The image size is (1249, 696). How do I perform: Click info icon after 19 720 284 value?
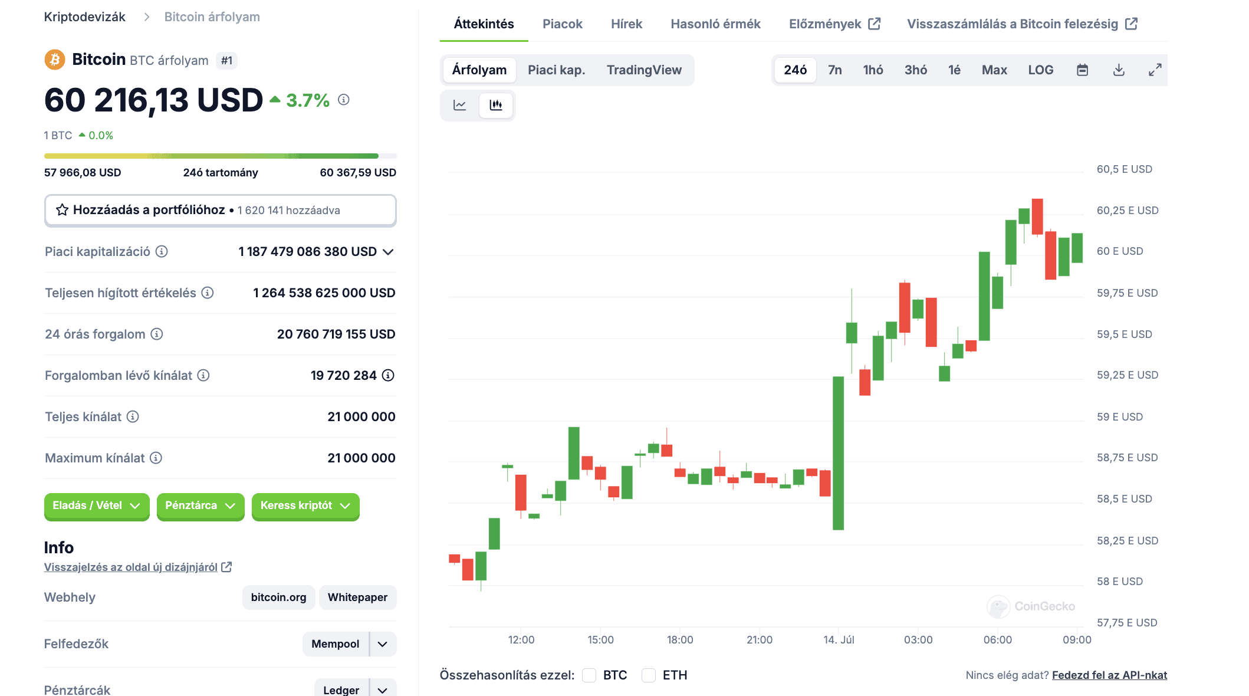388,376
